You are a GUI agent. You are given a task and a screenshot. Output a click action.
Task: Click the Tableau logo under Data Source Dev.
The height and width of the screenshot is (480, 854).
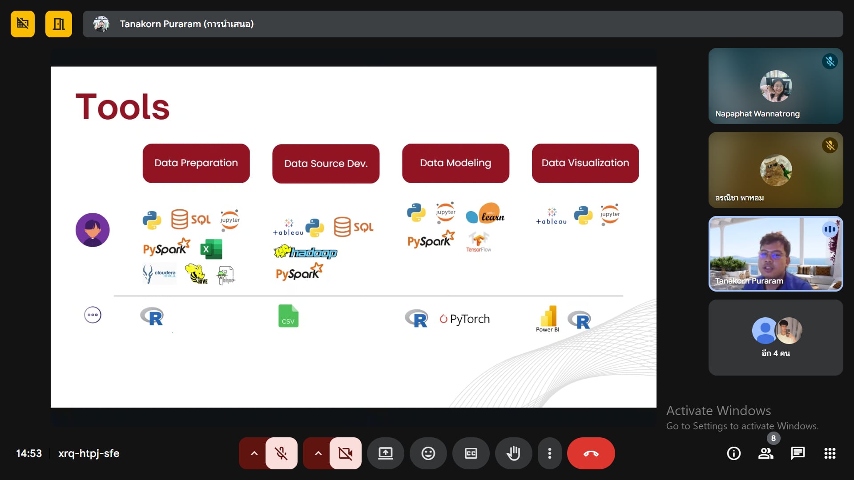[x=288, y=227]
